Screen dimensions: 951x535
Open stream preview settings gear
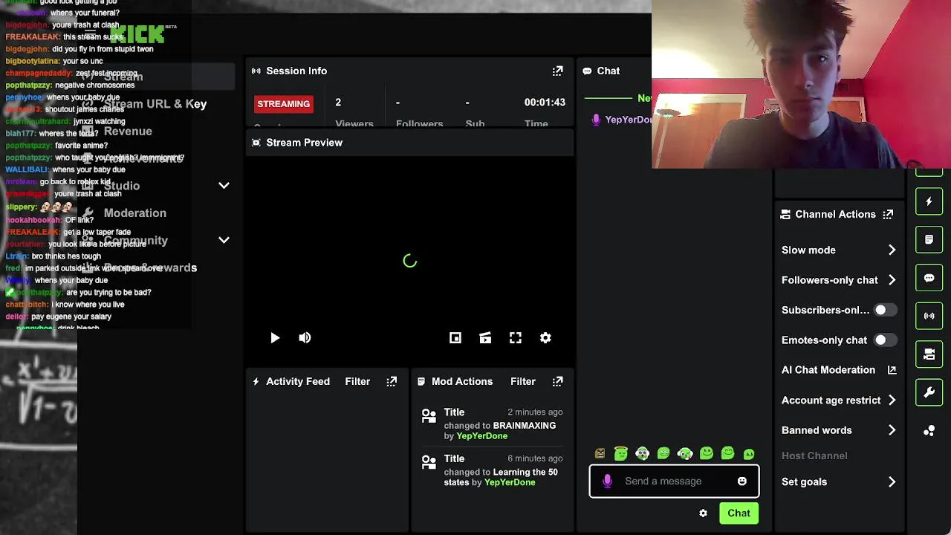click(x=545, y=337)
